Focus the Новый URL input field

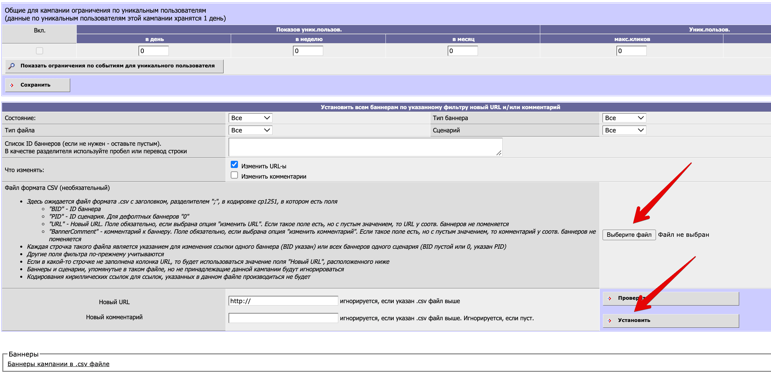[283, 301]
